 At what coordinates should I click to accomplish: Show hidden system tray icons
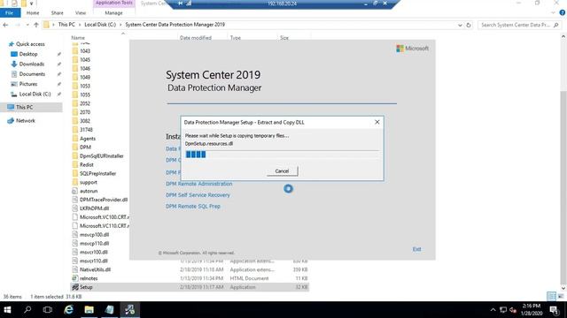coord(493,310)
